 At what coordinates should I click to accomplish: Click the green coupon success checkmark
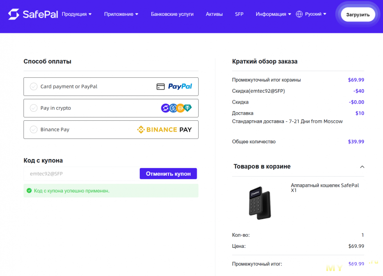pyautogui.click(x=29, y=191)
